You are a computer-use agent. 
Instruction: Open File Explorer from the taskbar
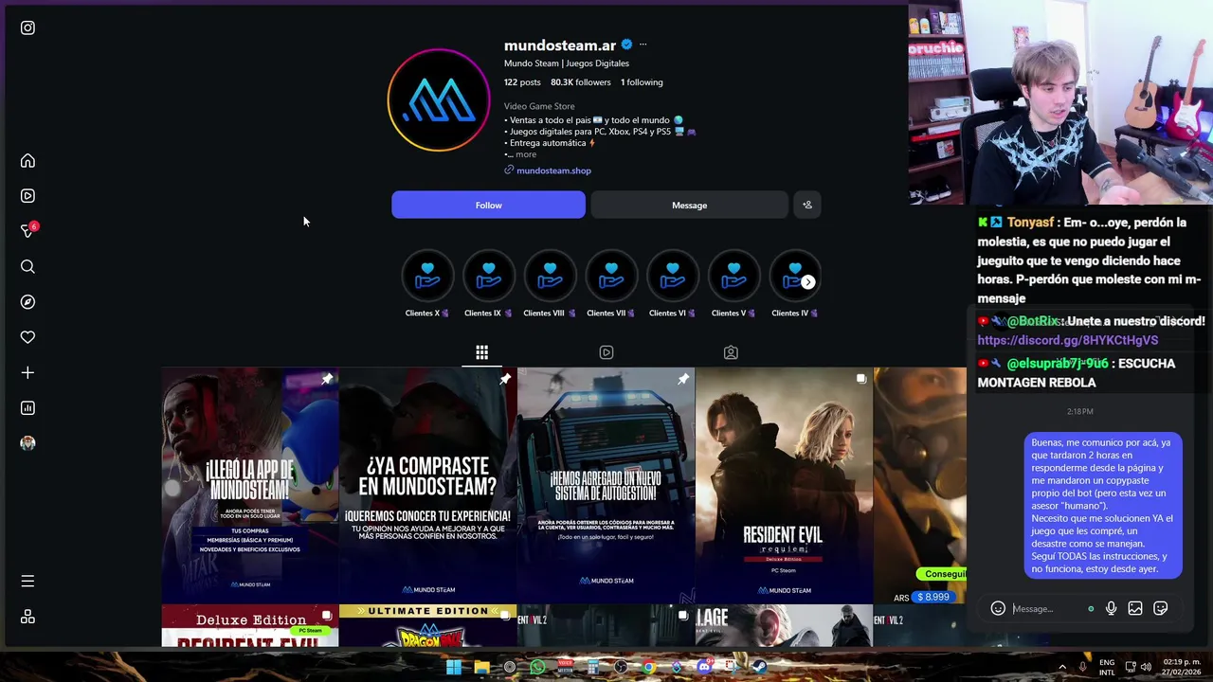click(481, 667)
